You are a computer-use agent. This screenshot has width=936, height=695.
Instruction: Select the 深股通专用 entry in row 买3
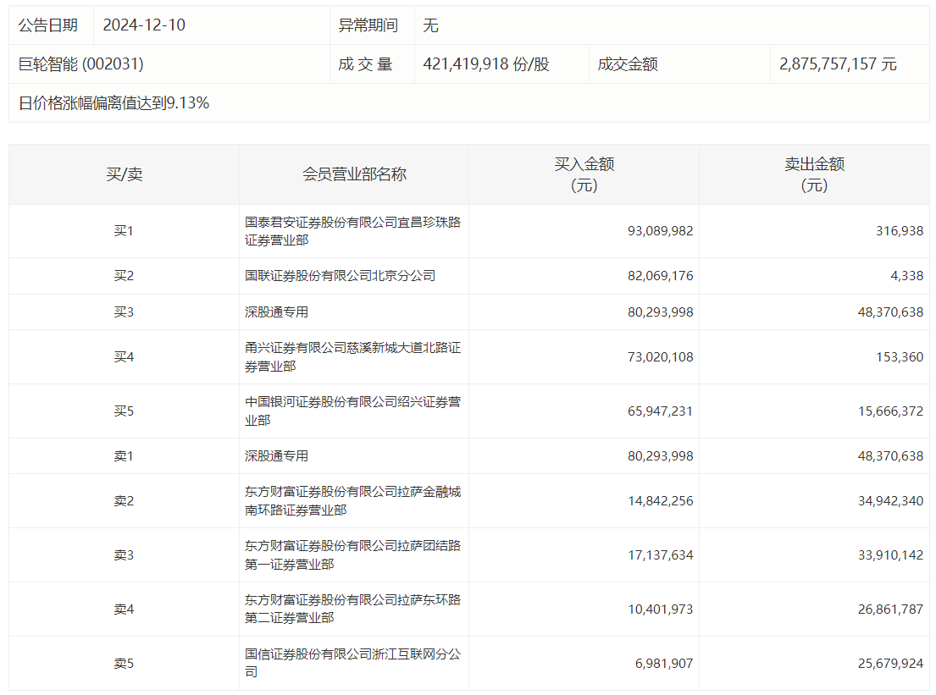276,312
